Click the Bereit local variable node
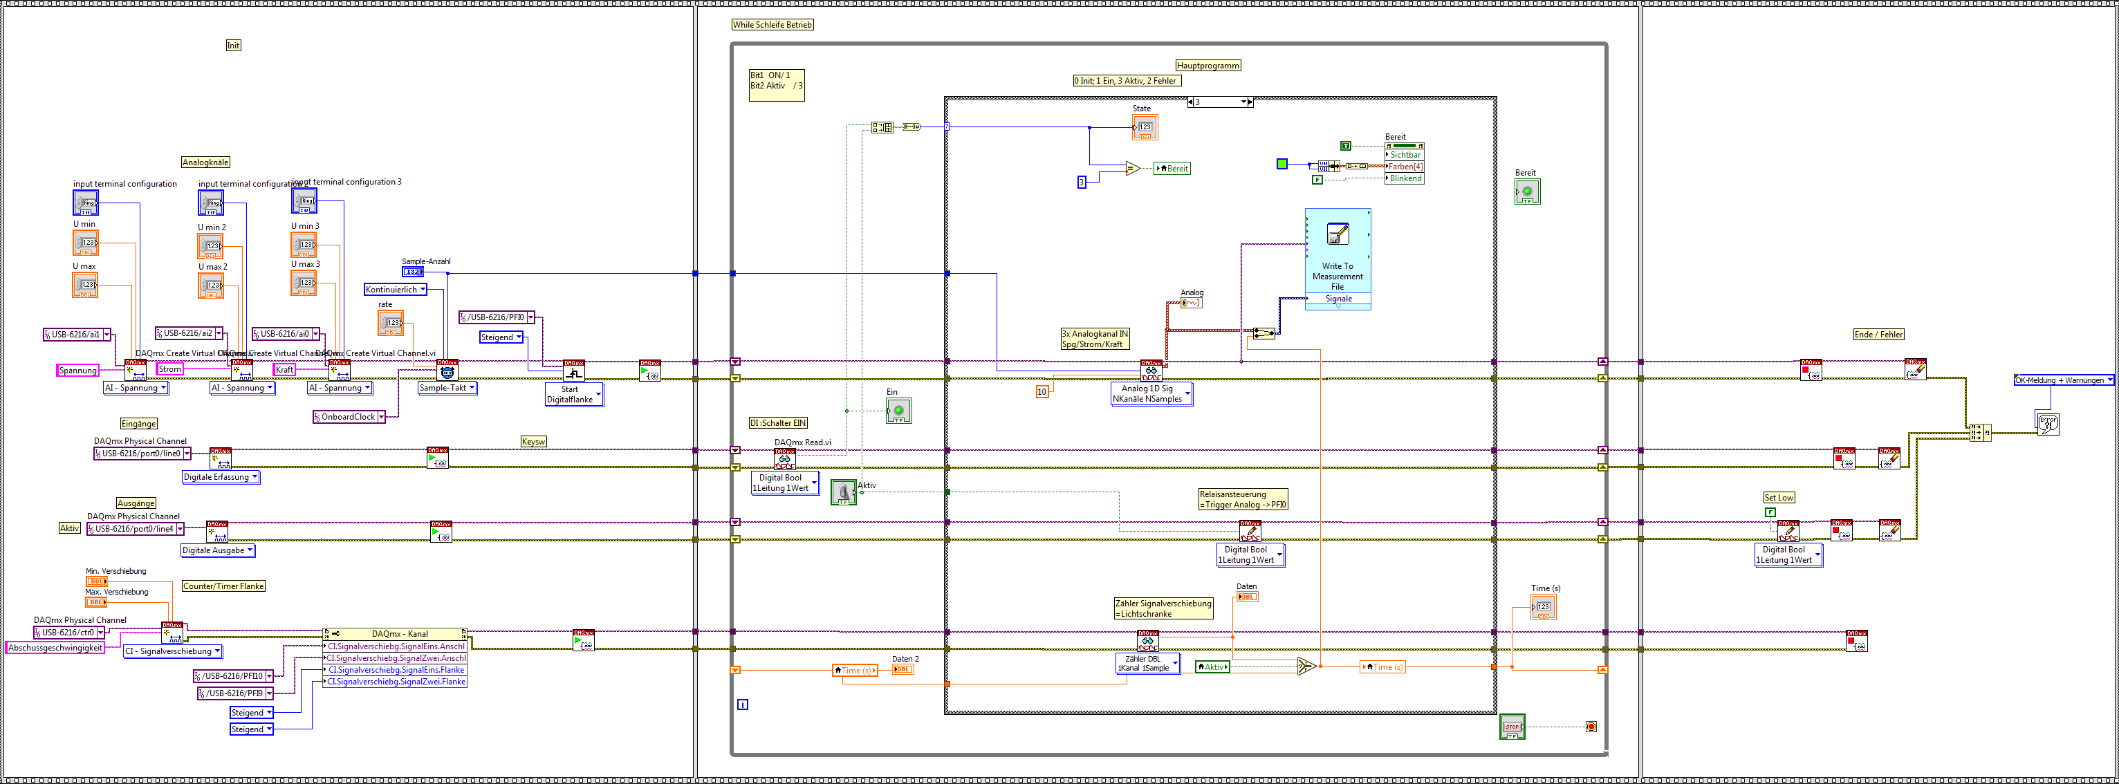Image resolution: width=2119 pixels, height=784 pixels. click(x=1172, y=169)
